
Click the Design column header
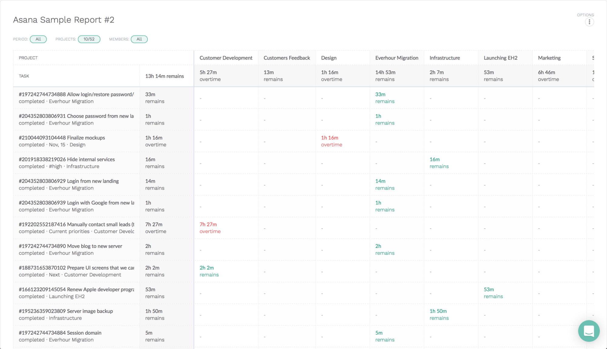click(329, 58)
